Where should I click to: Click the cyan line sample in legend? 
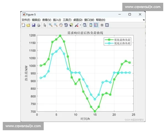click(109, 43)
